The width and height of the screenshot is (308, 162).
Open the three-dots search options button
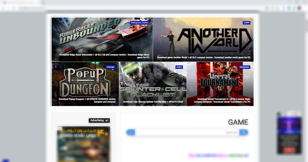130,132
